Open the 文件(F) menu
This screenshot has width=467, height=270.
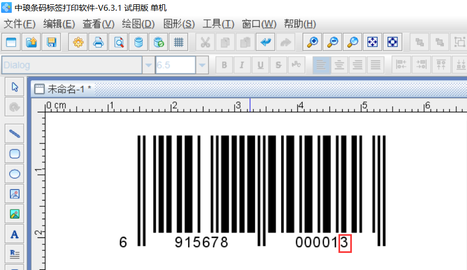tap(19, 24)
